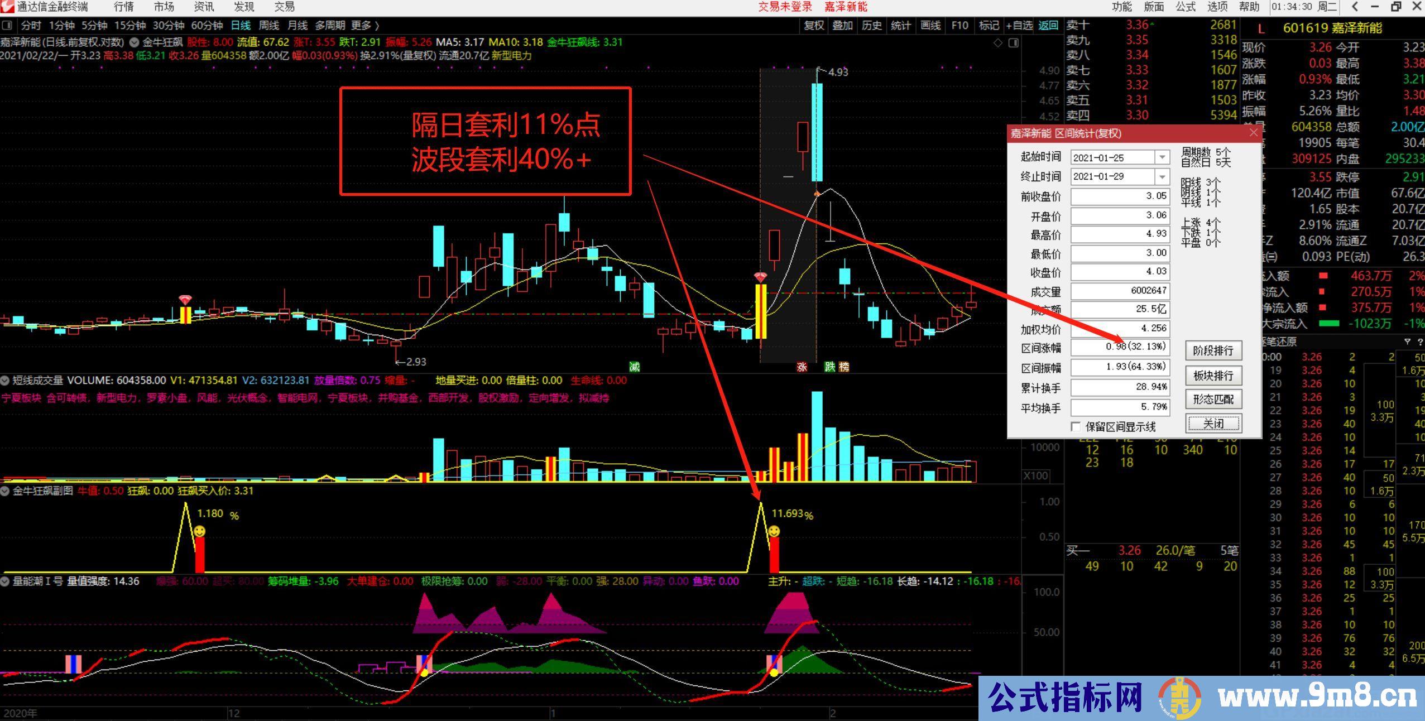Click the 形态匹配 button
Screen dimensions: 1425x721
tap(1213, 399)
